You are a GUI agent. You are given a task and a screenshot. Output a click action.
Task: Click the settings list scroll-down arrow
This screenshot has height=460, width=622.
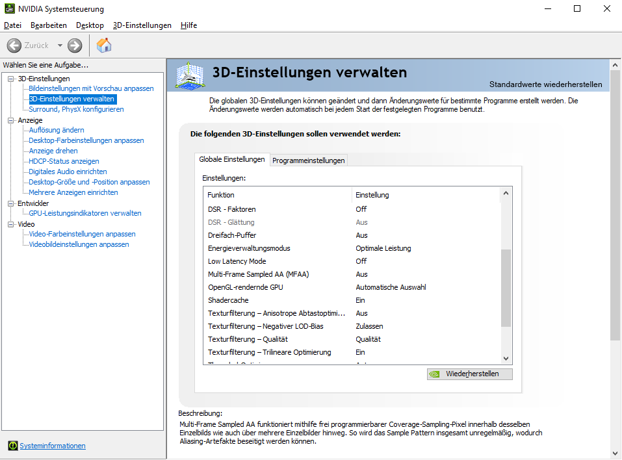pyautogui.click(x=506, y=359)
